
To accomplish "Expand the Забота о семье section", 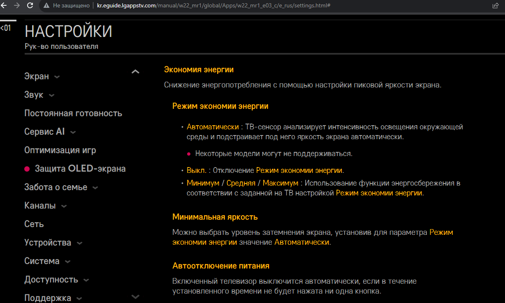I will pyautogui.click(x=61, y=188).
